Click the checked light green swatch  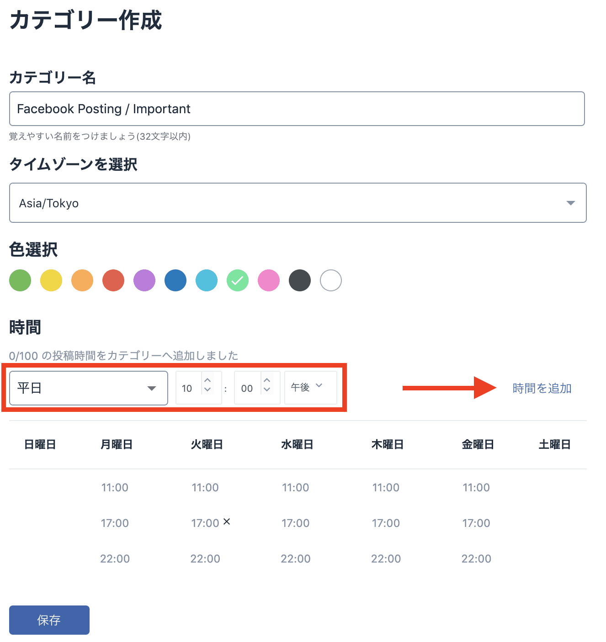pyautogui.click(x=238, y=280)
